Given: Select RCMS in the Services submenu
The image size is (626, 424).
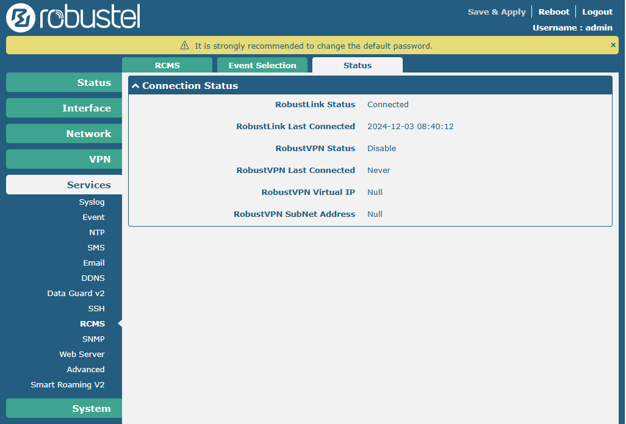Looking at the screenshot, I should [92, 323].
